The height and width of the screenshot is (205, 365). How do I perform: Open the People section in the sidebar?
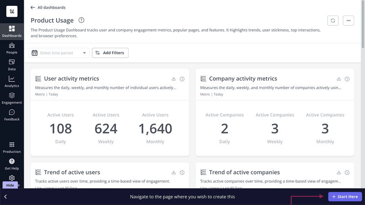(12, 48)
